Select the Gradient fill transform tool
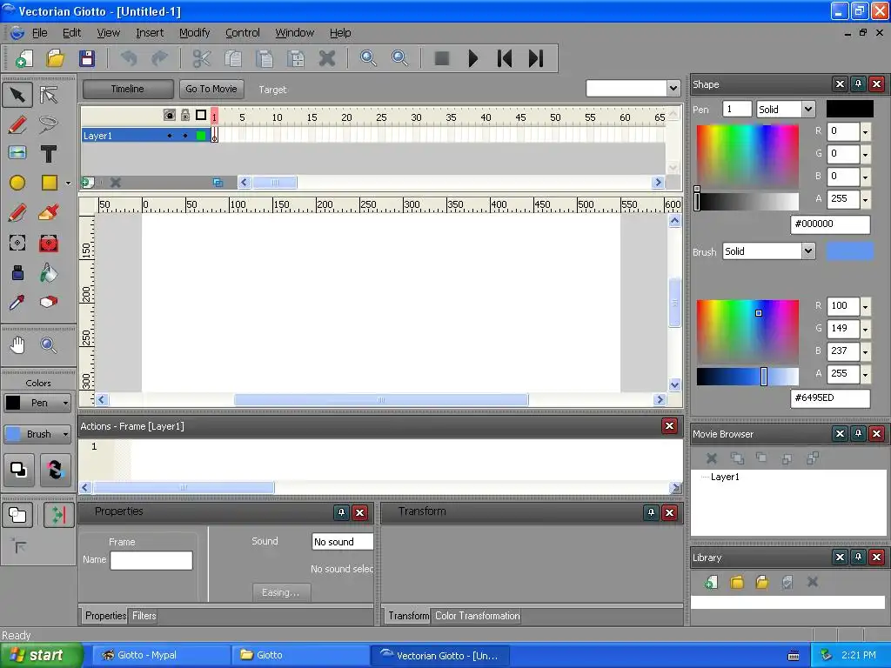 (49, 244)
